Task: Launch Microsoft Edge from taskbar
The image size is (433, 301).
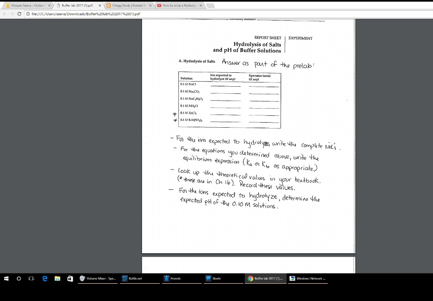Action: point(44,279)
